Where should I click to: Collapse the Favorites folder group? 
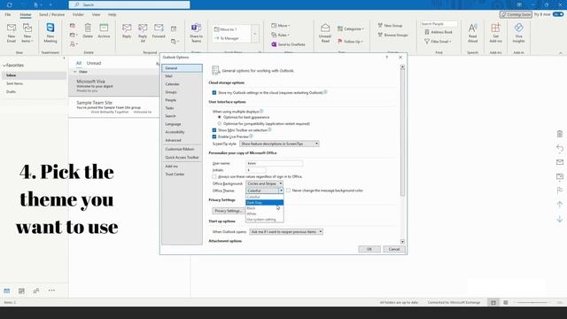coord(4,66)
